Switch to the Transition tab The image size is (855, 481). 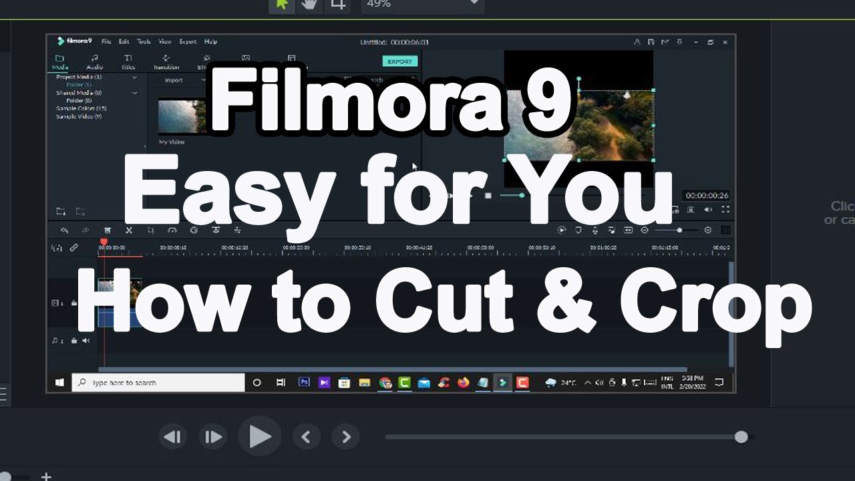pos(166,62)
